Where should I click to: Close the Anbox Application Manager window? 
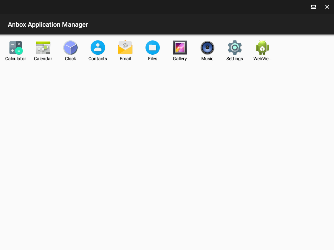pos(327,7)
